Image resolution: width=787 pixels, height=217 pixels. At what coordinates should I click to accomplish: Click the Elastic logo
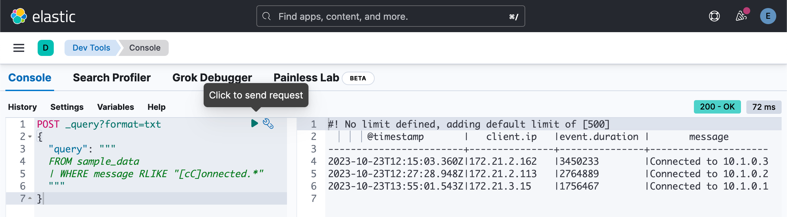43,16
